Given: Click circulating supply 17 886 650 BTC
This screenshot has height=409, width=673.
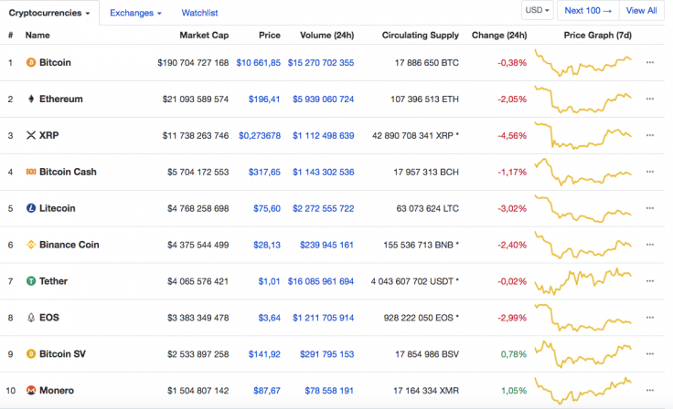Looking at the screenshot, I should (x=427, y=63).
